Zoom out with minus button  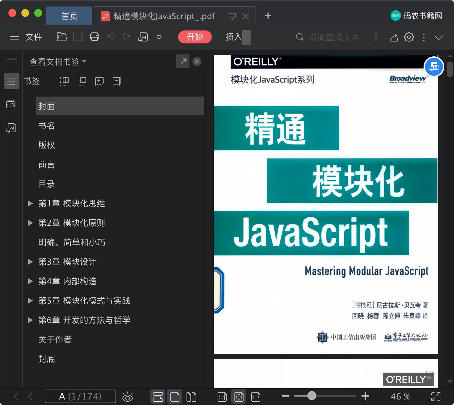click(x=286, y=396)
